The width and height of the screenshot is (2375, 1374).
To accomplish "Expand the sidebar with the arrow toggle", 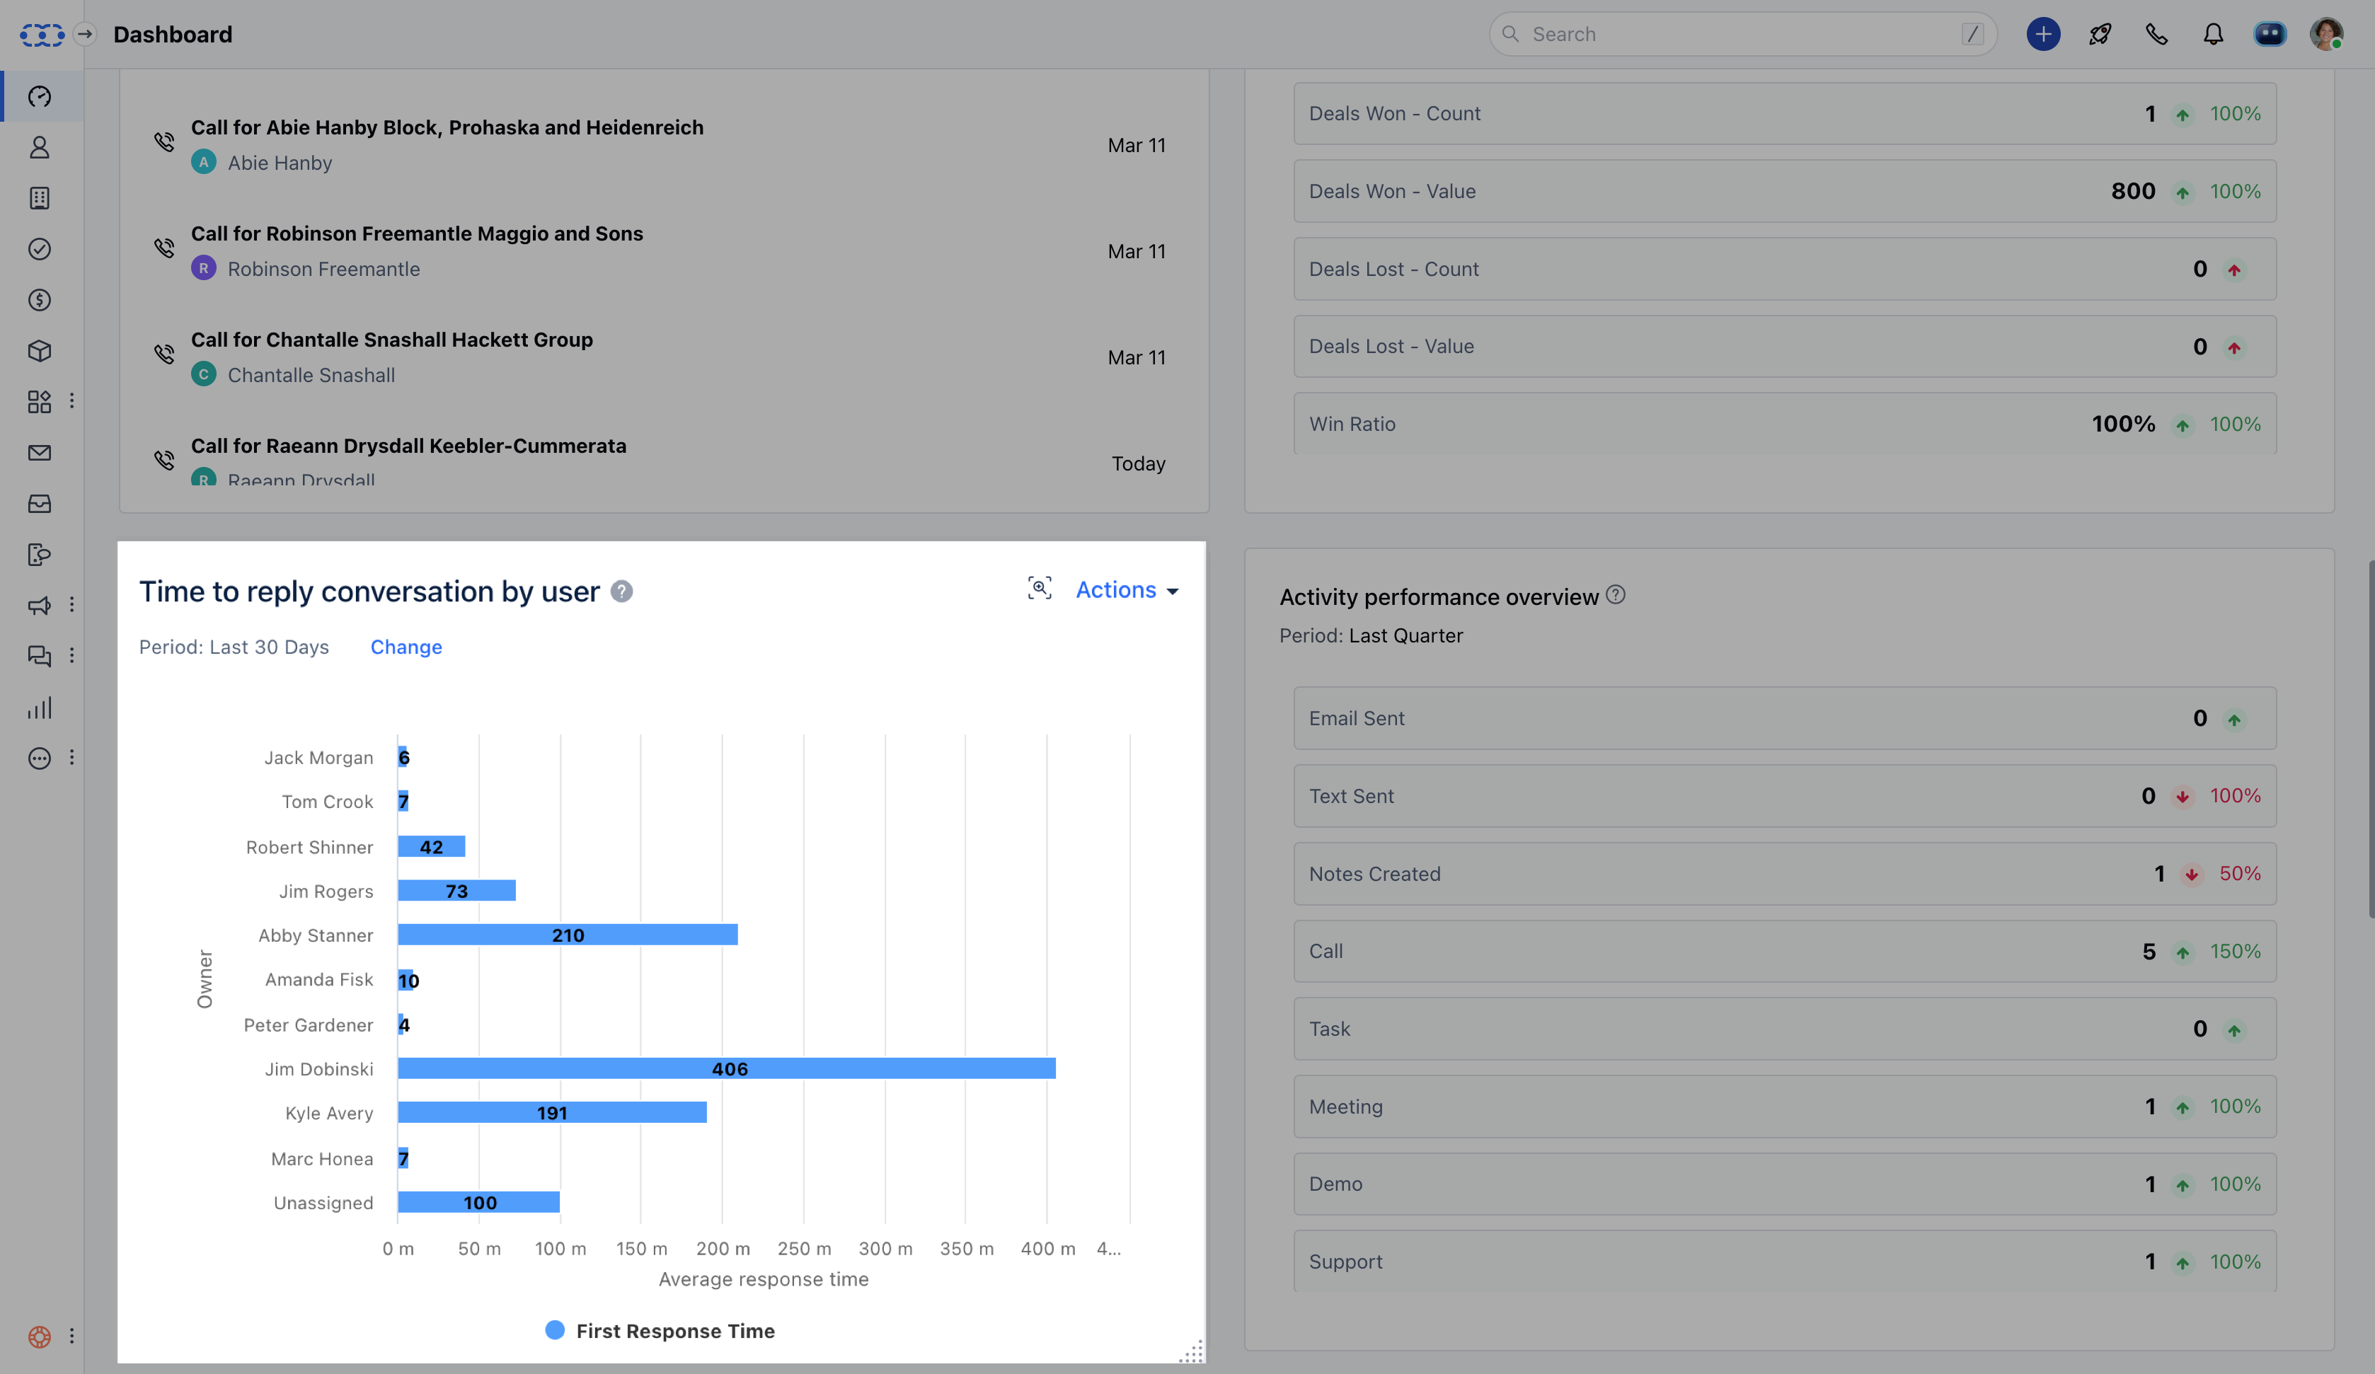I will [x=85, y=35].
